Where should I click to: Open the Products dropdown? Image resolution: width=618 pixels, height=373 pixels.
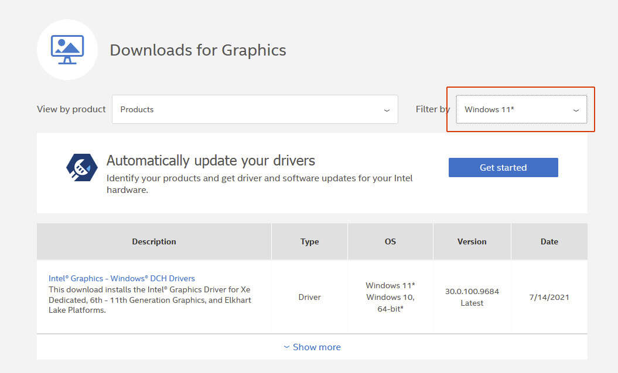point(255,109)
